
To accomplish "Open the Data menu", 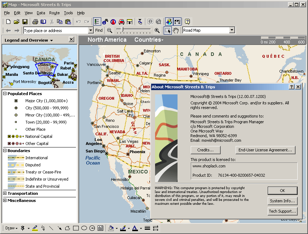I will (x=41, y=13).
